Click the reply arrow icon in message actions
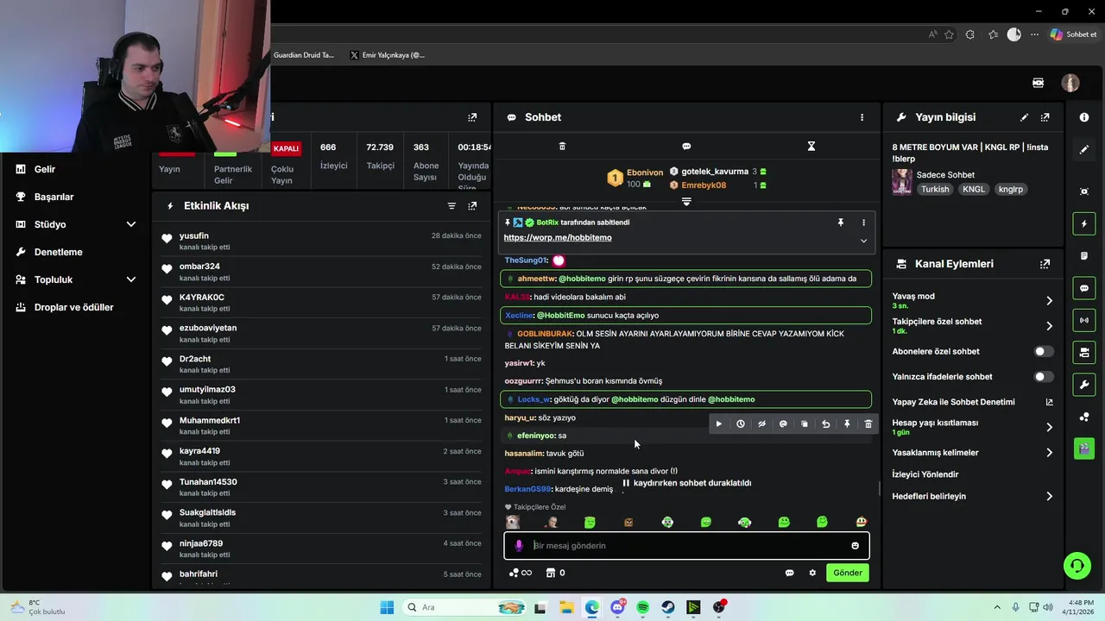 tap(825, 423)
